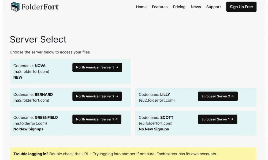Screen dimensions: 268x160
Task: Click the yellow Trouble logging in notice
Action: coord(133,154)
